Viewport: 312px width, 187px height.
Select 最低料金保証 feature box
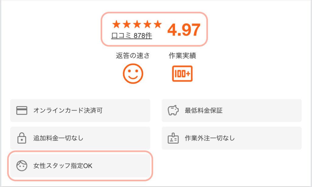tap(232, 110)
